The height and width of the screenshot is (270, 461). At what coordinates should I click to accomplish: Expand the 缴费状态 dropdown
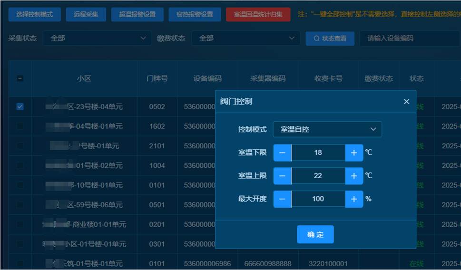(x=245, y=39)
